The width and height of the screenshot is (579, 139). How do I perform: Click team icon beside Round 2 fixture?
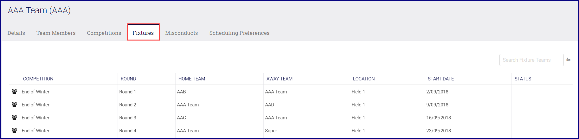click(14, 104)
